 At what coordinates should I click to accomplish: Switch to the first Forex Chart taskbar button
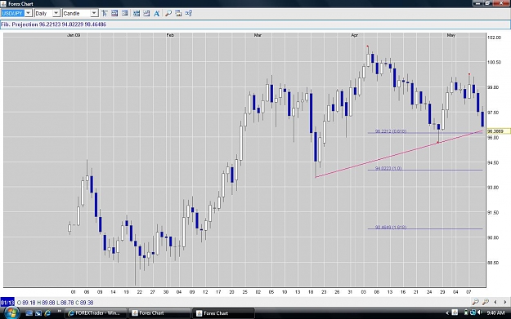[159, 313]
